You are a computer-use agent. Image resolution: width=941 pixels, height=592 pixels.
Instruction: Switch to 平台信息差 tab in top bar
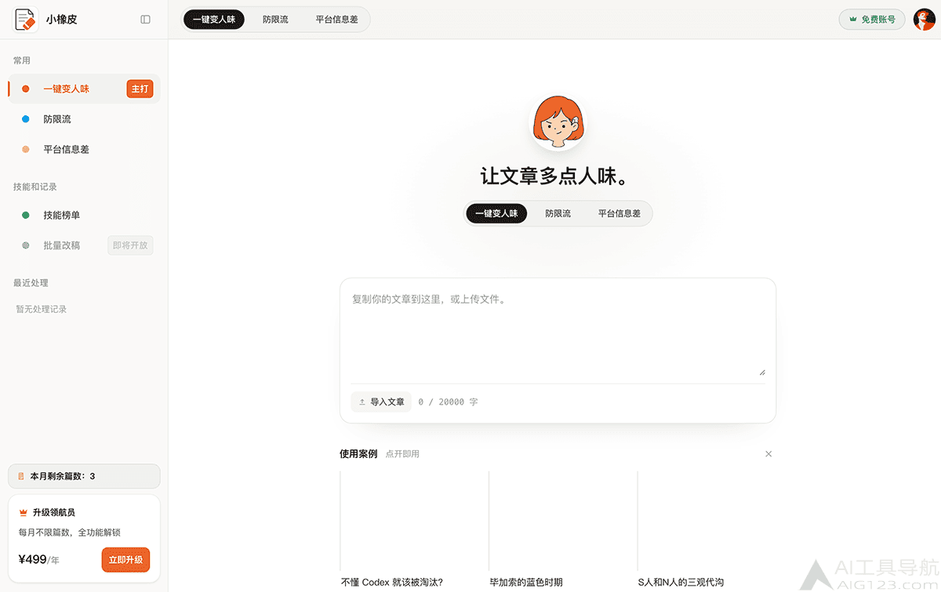[337, 20]
